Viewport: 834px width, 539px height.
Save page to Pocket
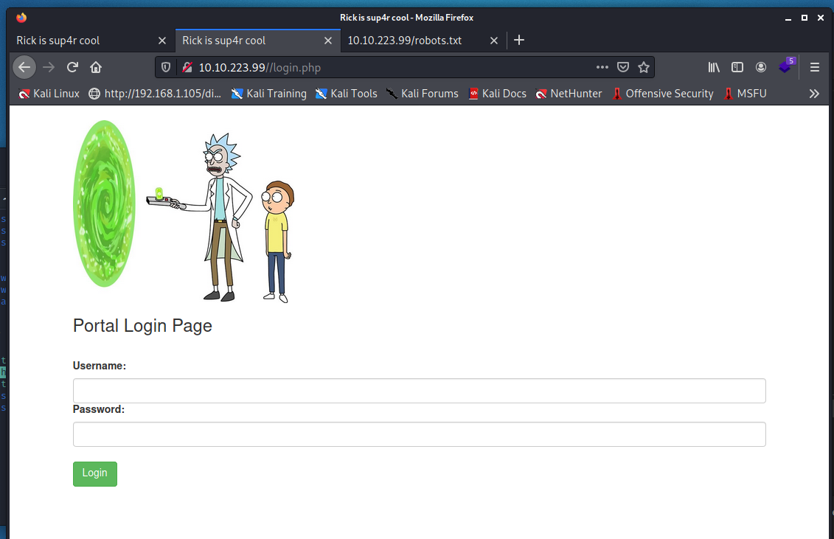click(623, 67)
